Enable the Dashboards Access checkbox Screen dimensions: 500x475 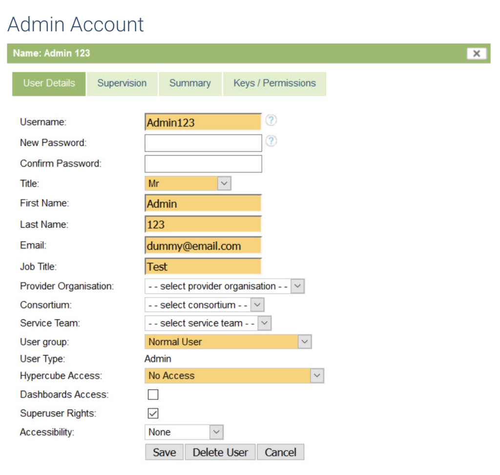point(153,395)
